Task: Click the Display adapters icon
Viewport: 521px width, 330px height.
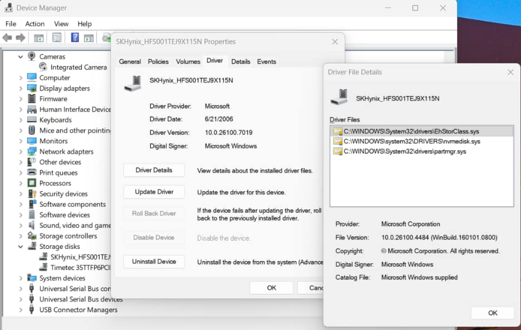Action: [32, 88]
